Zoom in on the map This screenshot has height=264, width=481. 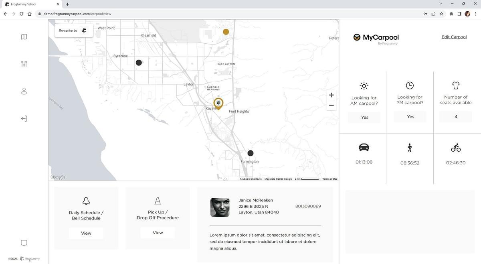[331, 95]
